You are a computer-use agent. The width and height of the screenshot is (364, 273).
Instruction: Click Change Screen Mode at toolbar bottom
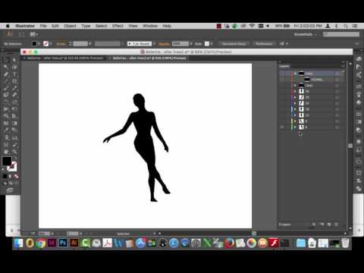coord(10,190)
